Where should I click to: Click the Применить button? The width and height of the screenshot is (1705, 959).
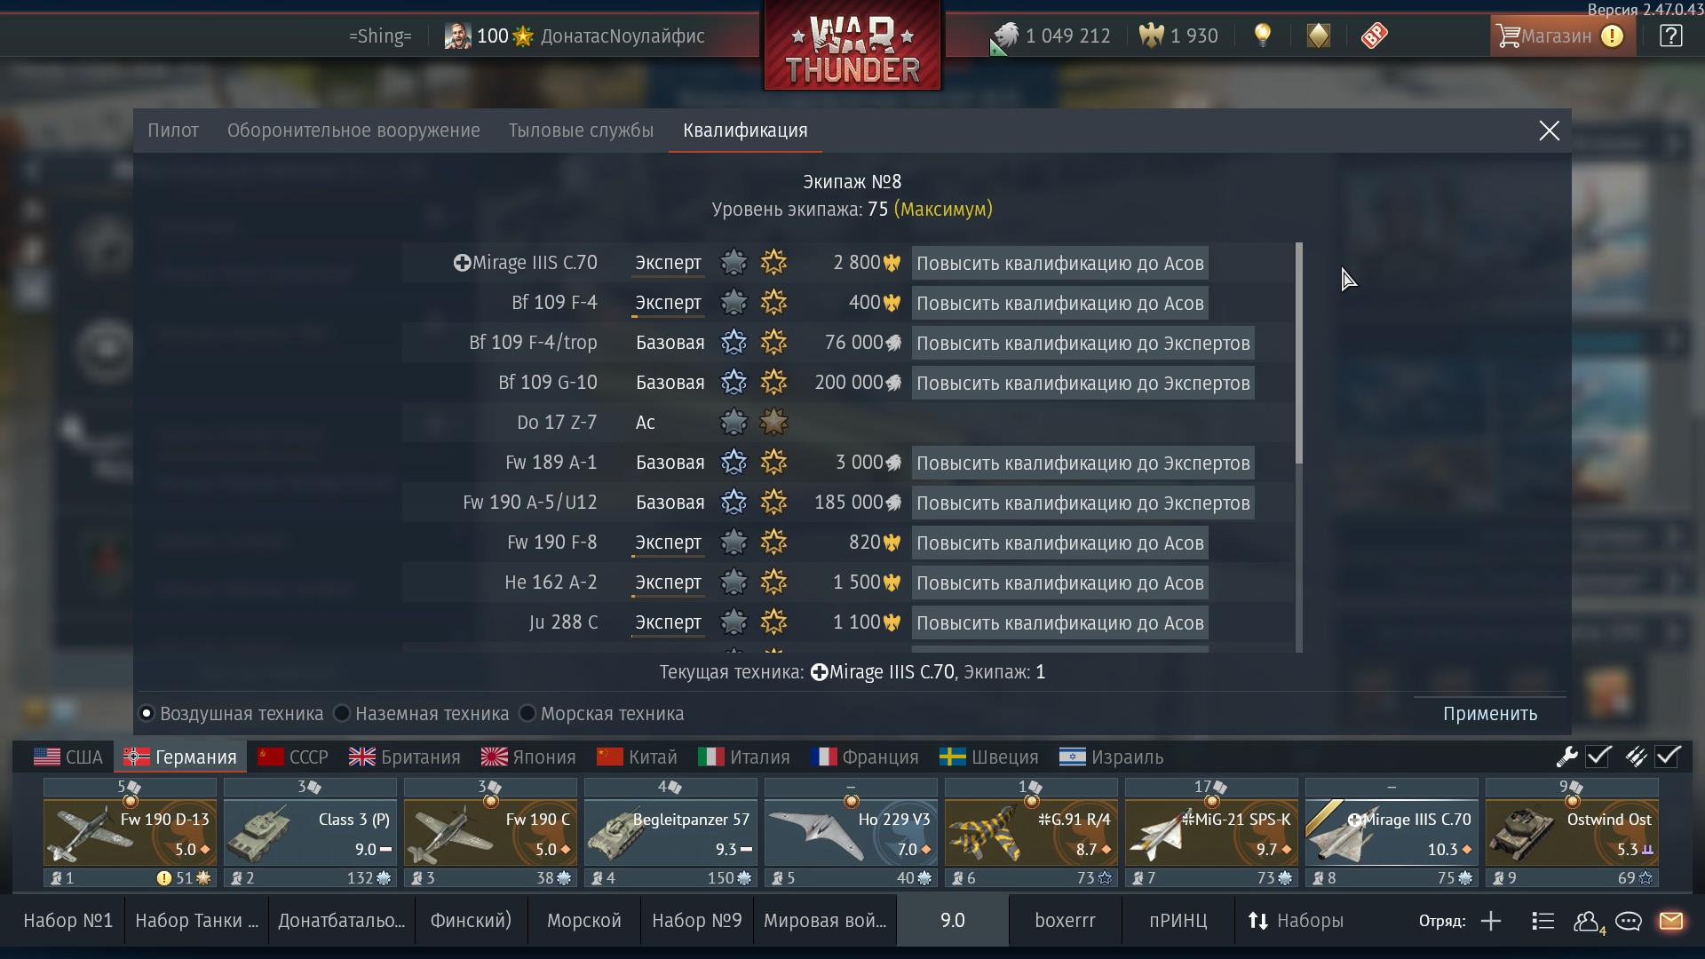(x=1490, y=714)
